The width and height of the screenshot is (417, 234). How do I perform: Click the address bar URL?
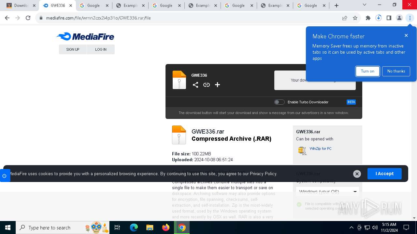point(98,18)
